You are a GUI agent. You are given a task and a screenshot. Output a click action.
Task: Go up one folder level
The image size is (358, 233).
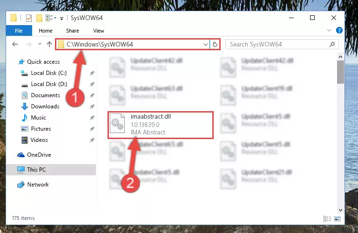click(x=49, y=44)
